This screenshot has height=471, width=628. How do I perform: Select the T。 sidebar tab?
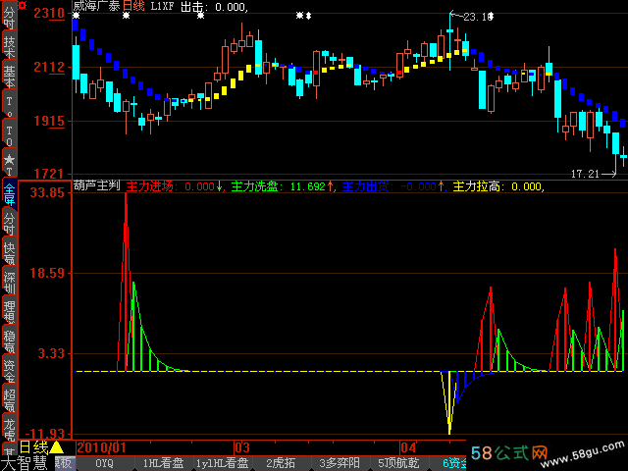point(9,106)
